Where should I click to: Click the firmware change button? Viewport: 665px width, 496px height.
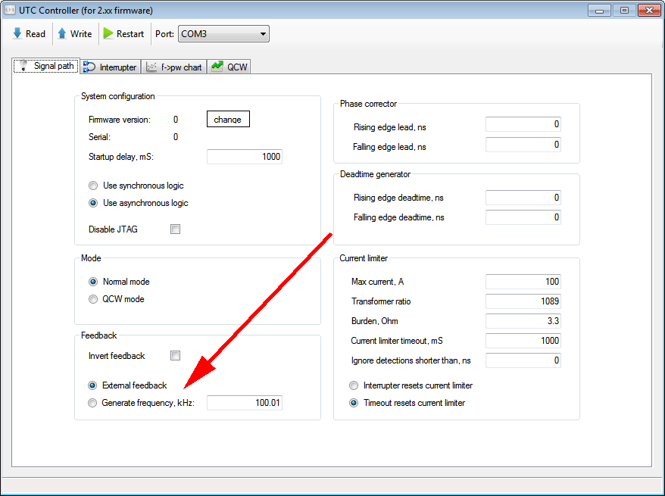click(x=228, y=120)
